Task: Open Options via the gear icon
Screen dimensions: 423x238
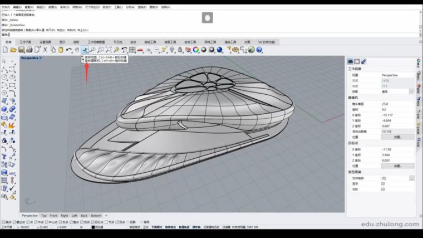Action: [235, 50]
